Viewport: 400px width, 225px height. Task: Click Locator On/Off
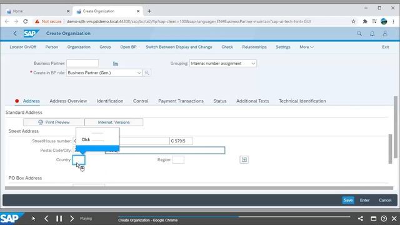click(x=22, y=47)
